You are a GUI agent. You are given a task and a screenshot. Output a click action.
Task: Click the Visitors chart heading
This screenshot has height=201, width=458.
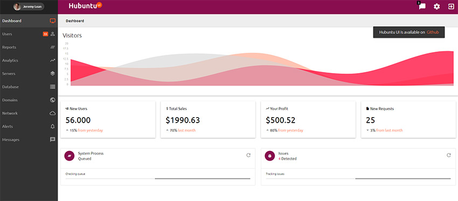click(x=72, y=35)
